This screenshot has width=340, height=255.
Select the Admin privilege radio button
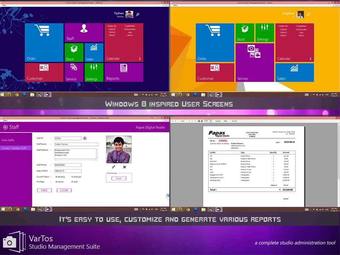click(x=56, y=182)
